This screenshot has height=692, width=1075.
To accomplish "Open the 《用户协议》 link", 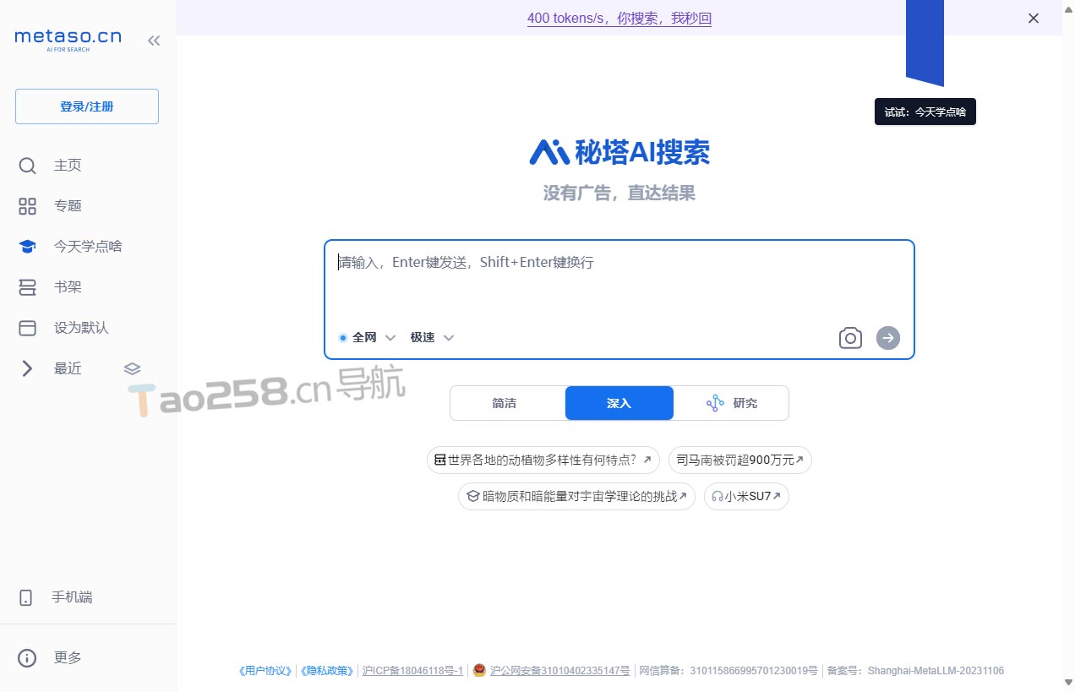I will click(x=266, y=671).
